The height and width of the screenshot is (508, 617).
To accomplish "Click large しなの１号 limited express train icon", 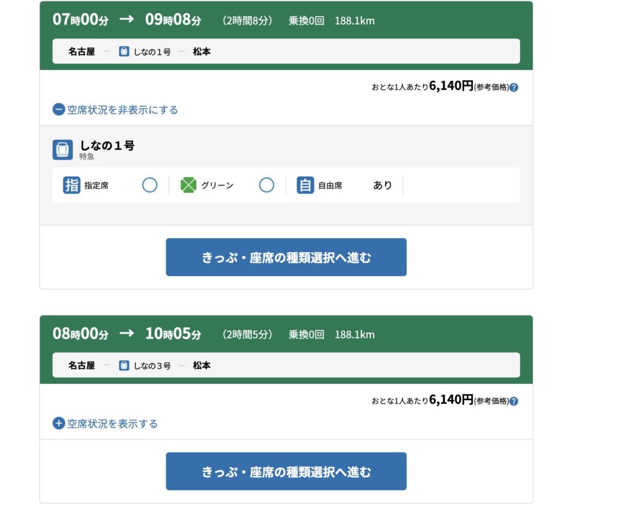I will click(x=63, y=150).
